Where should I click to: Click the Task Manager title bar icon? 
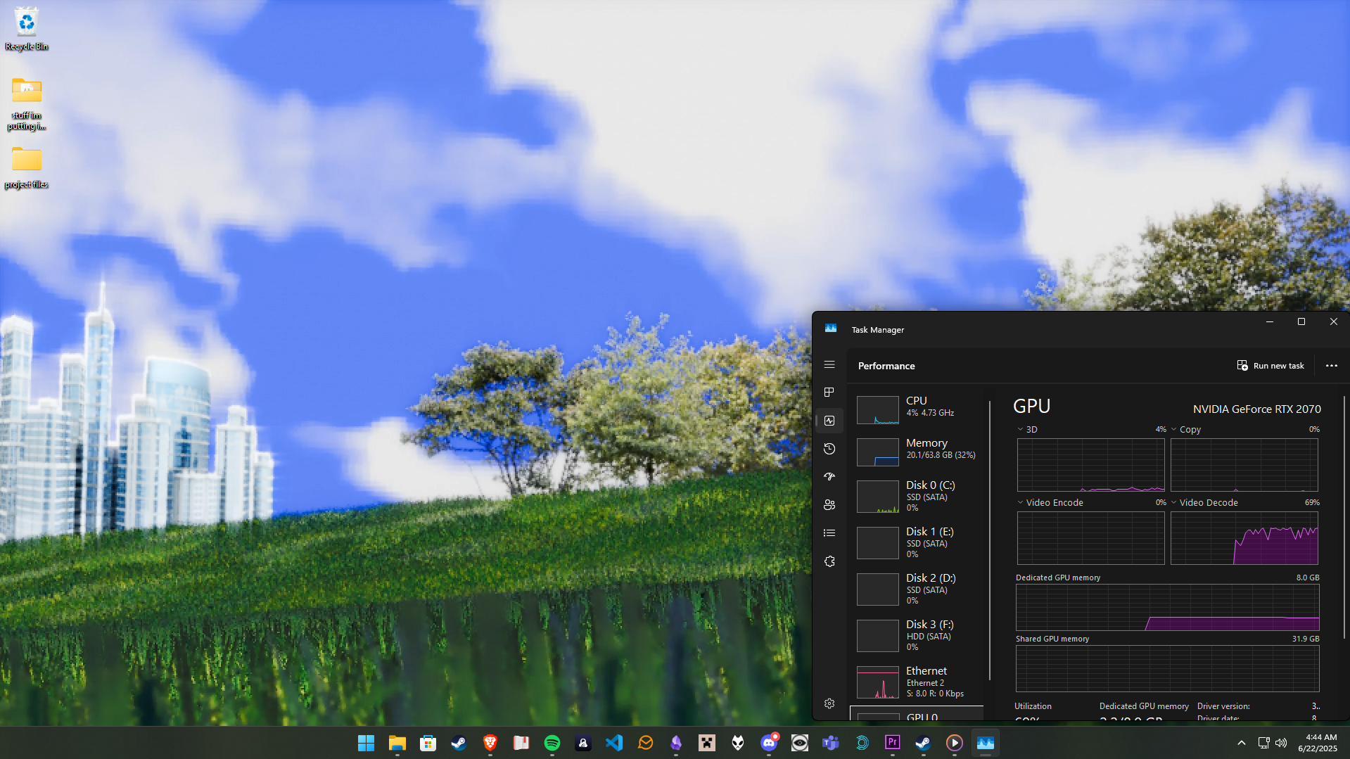click(831, 329)
